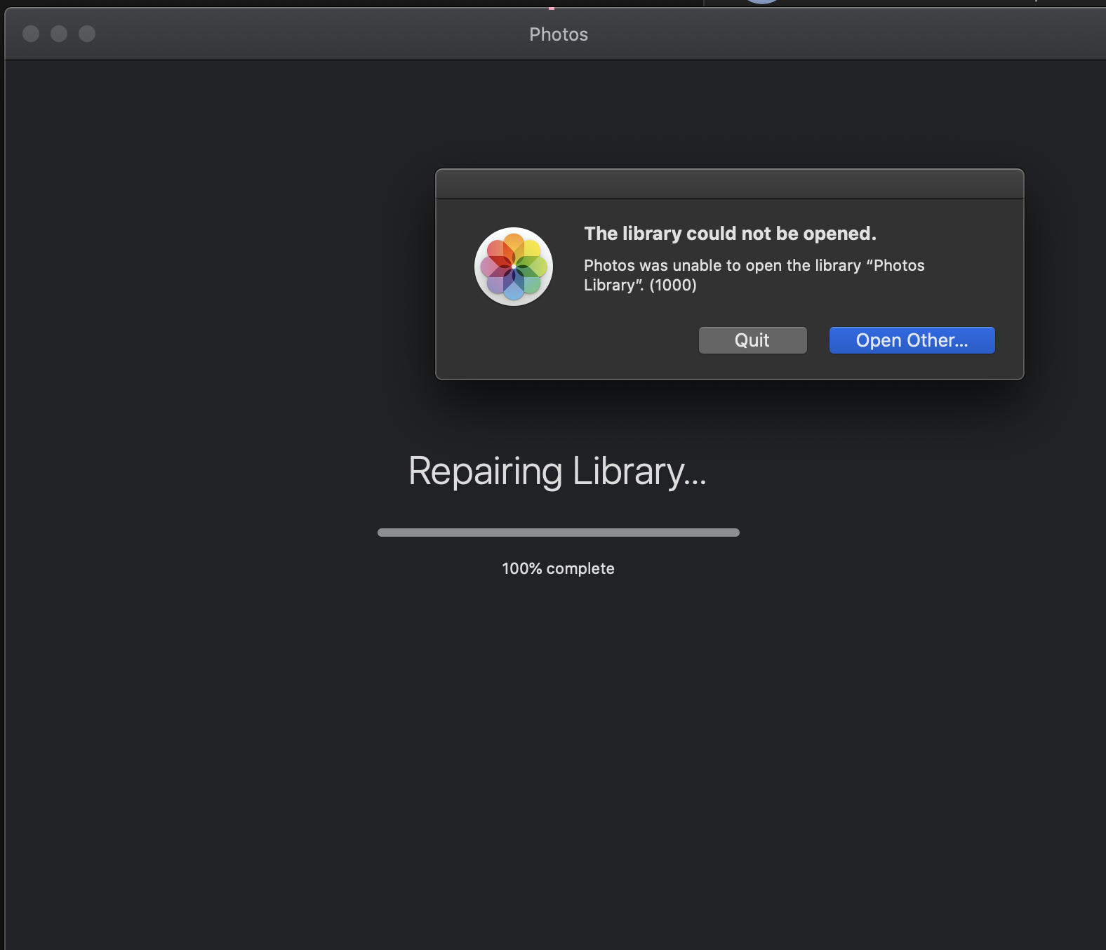The width and height of the screenshot is (1106, 950).
Task: Click the zoom button of Photos window
Action: [87, 34]
